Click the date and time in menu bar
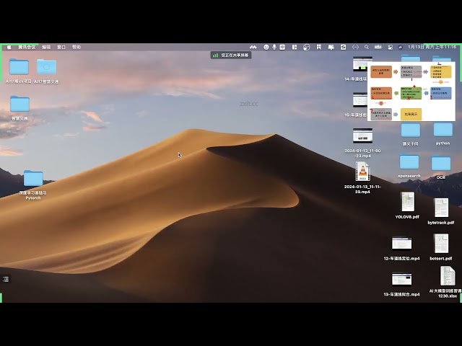This screenshot has width=462, height=346. [432, 47]
